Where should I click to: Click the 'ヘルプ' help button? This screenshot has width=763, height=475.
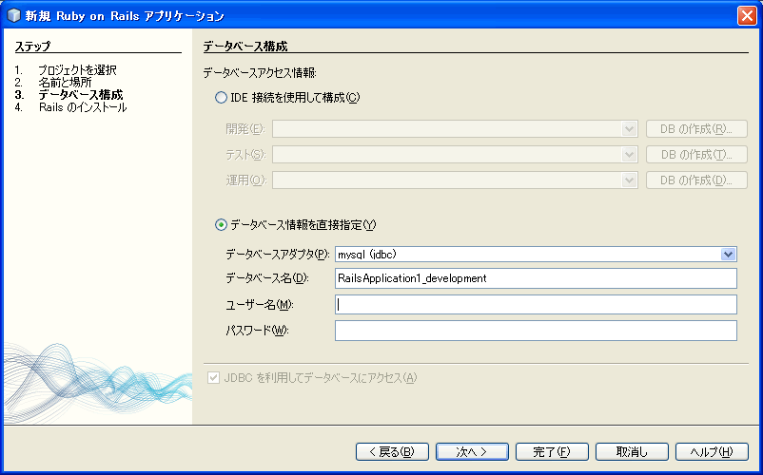coord(712,451)
